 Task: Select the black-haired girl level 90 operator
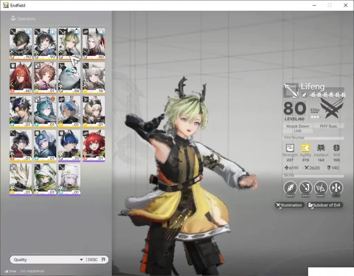click(x=45, y=44)
